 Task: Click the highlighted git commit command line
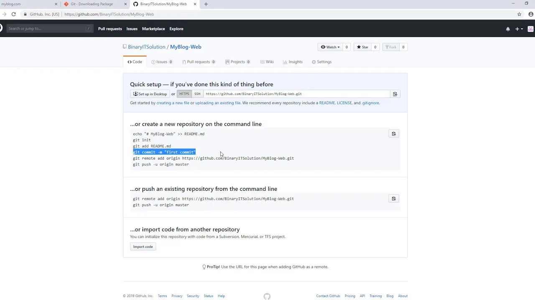tap(164, 152)
